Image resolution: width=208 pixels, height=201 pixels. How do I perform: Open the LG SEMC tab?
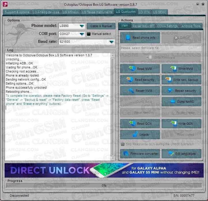tap(160, 12)
